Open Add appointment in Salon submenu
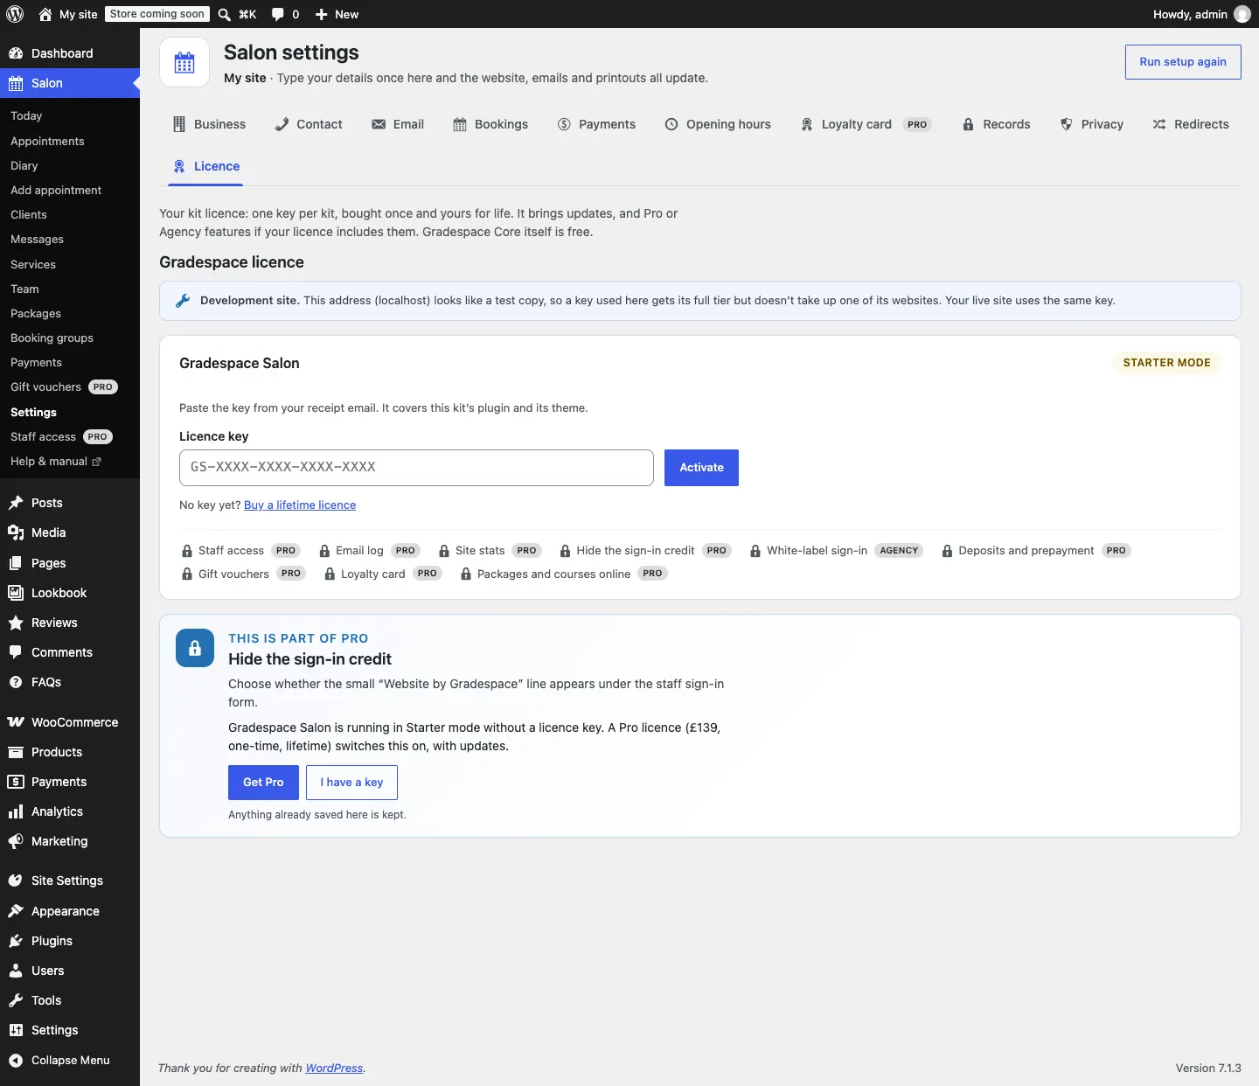The image size is (1259, 1086). pyautogui.click(x=56, y=190)
